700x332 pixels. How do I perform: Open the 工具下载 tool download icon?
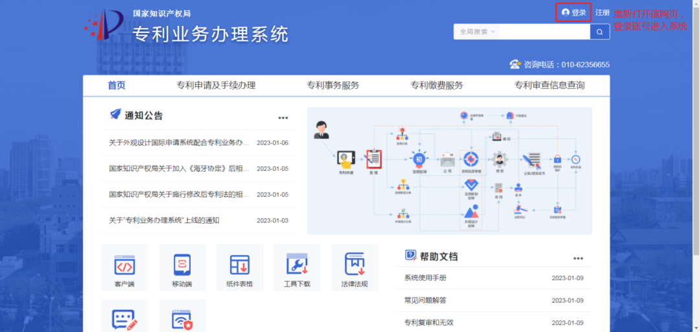click(x=297, y=268)
